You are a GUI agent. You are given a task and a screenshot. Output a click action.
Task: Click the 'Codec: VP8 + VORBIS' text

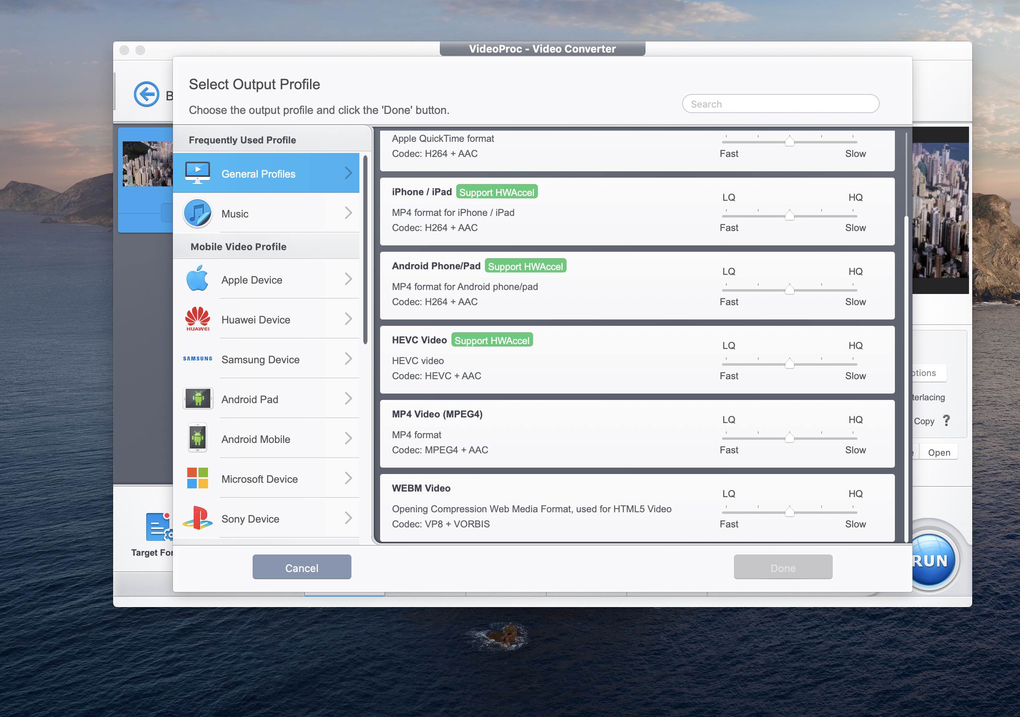[x=441, y=524]
